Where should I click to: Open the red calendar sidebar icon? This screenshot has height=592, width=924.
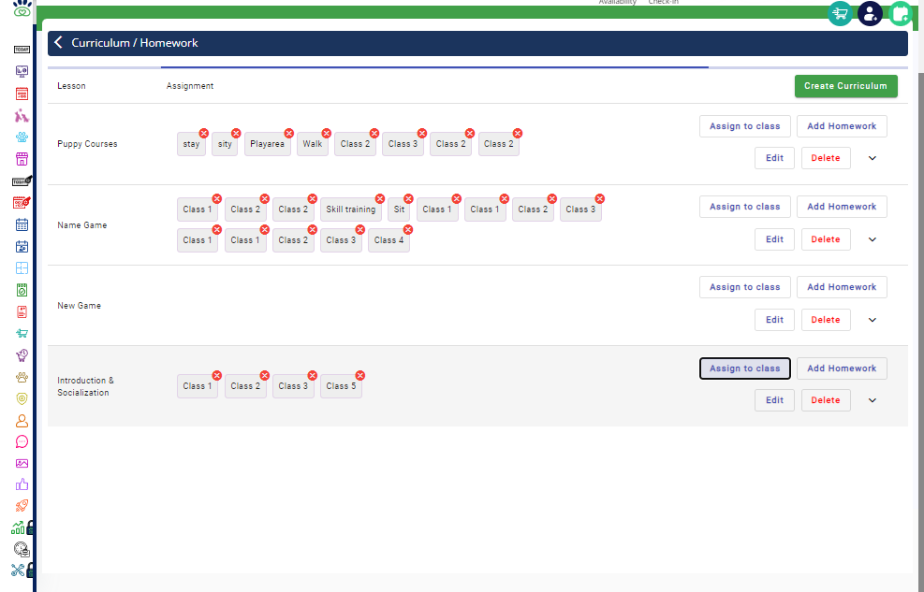click(x=22, y=94)
